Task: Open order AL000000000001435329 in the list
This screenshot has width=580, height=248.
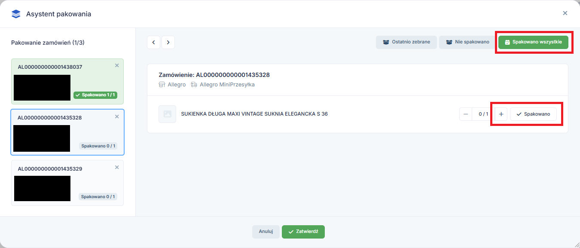Action: tap(50, 169)
